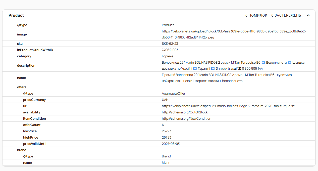Image resolution: width=318 pixels, height=171 pixels.
Task: Click the offers url value
Action: point(228,106)
